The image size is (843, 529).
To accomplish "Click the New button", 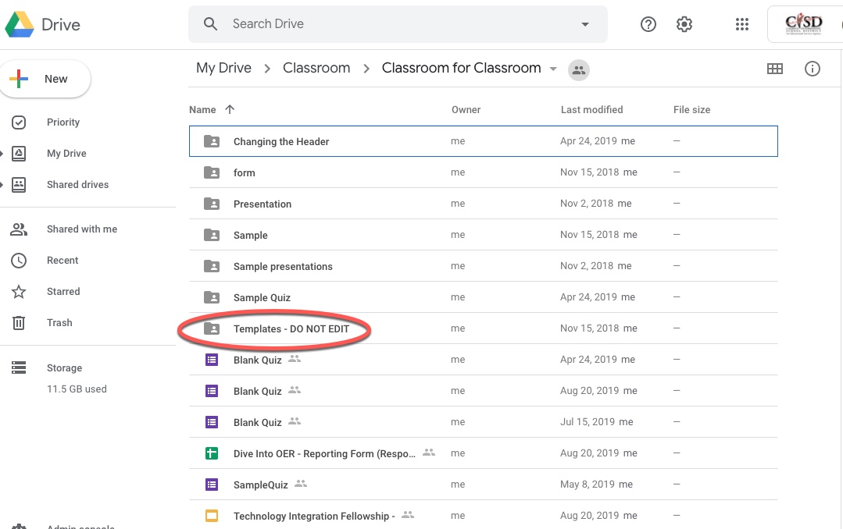I will (x=45, y=79).
